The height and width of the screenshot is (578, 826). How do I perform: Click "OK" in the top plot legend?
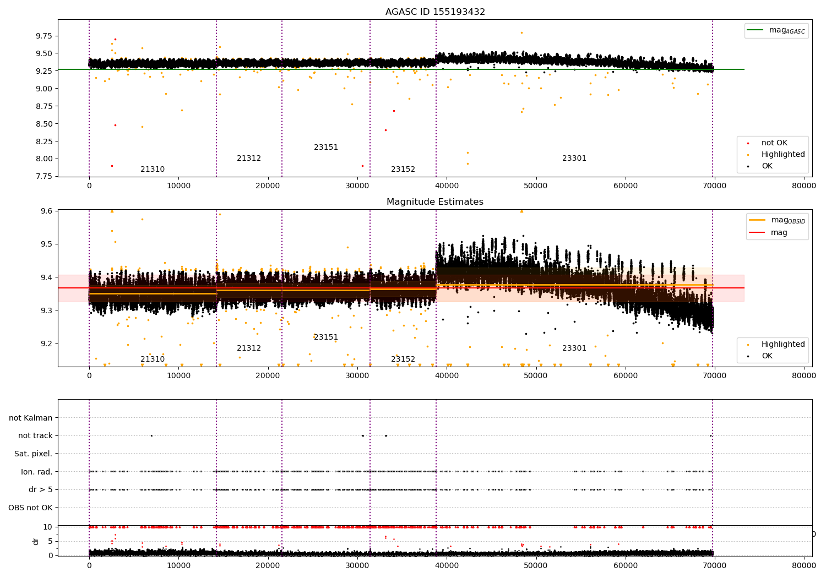pyautogui.click(x=767, y=166)
